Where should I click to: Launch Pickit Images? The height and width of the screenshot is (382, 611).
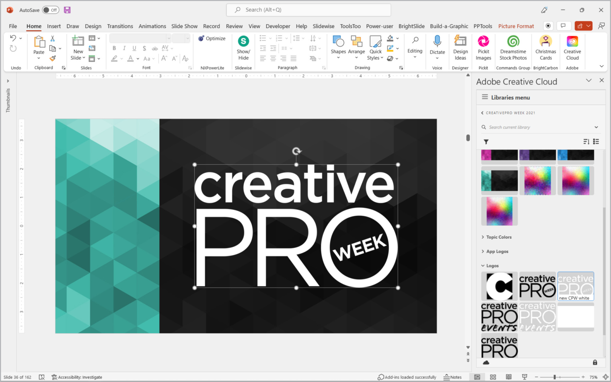coord(483,47)
